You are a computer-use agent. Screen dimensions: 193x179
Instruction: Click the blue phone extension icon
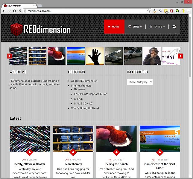tap(160, 11)
